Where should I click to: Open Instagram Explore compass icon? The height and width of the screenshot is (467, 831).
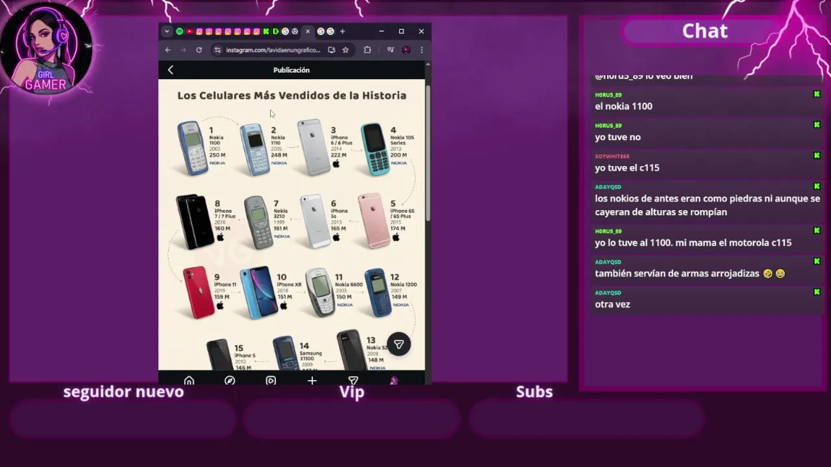click(230, 381)
